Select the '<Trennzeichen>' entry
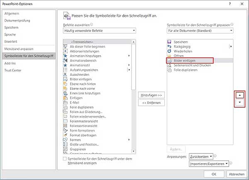The height and width of the screenshot is (180, 249). click(x=98, y=42)
